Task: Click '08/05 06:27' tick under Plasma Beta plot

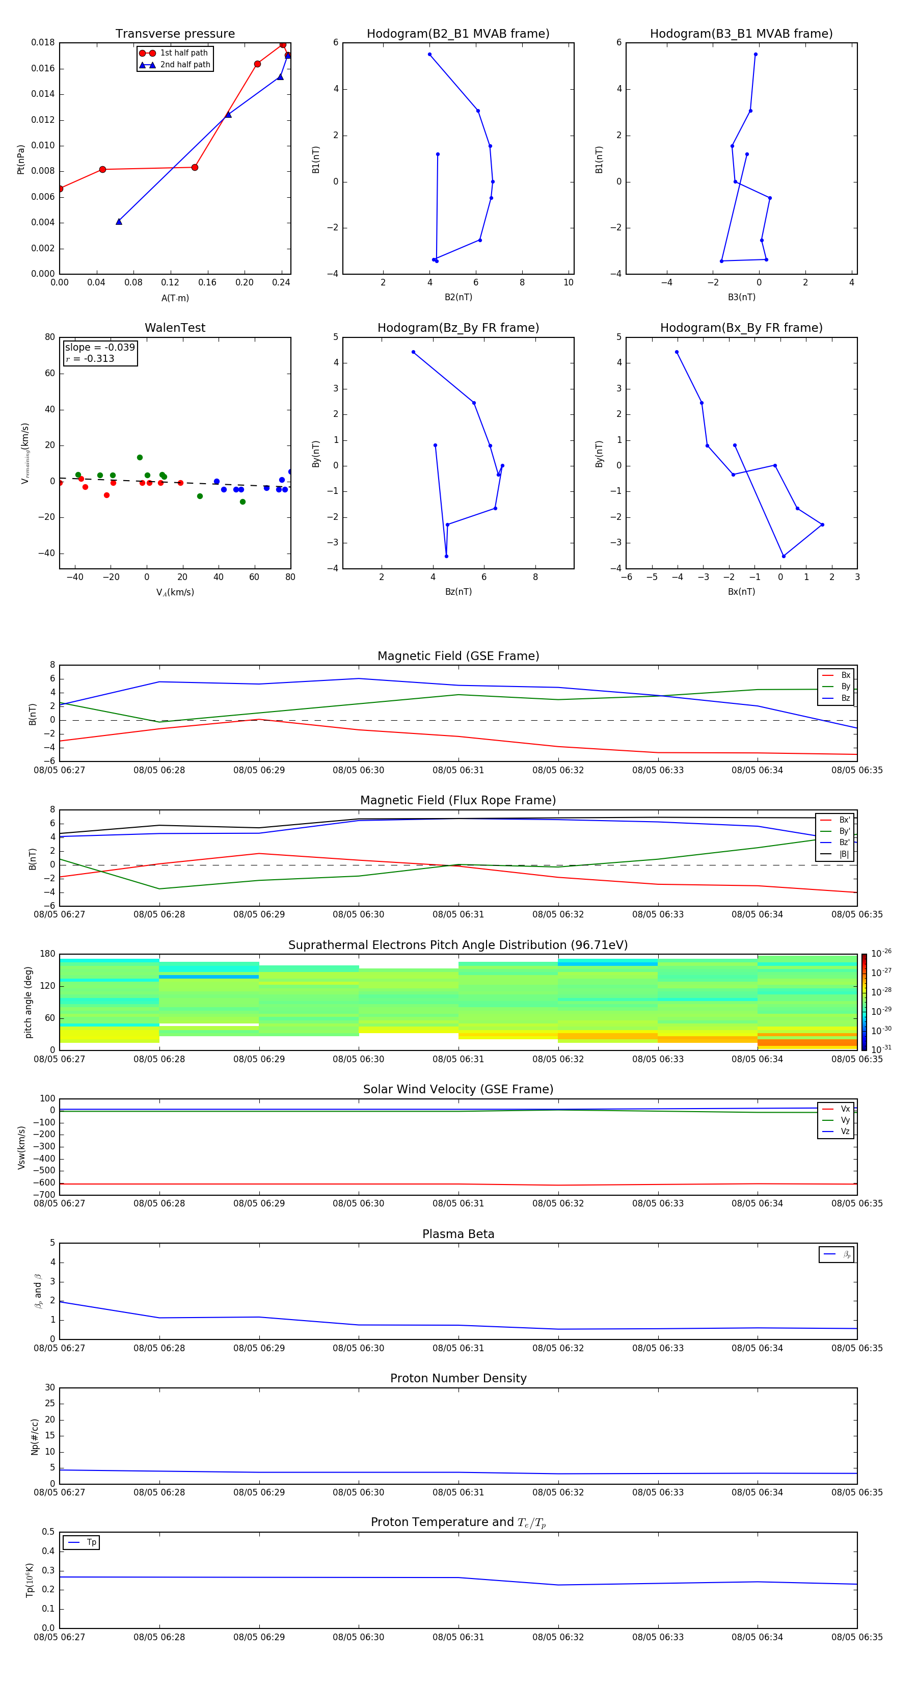Action: click(x=60, y=1348)
